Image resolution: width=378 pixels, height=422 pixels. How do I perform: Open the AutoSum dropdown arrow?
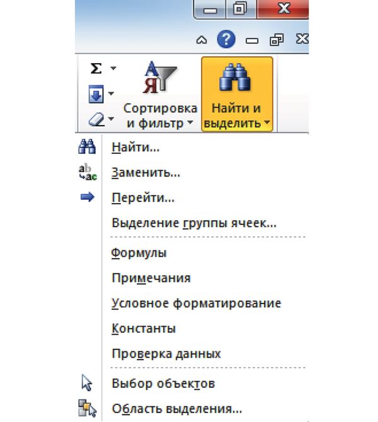pyautogui.click(x=113, y=68)
